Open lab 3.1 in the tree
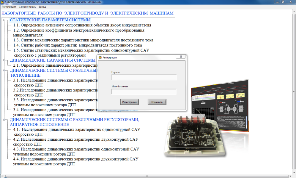This screenshot has width=296, height=178. point(55,83)
